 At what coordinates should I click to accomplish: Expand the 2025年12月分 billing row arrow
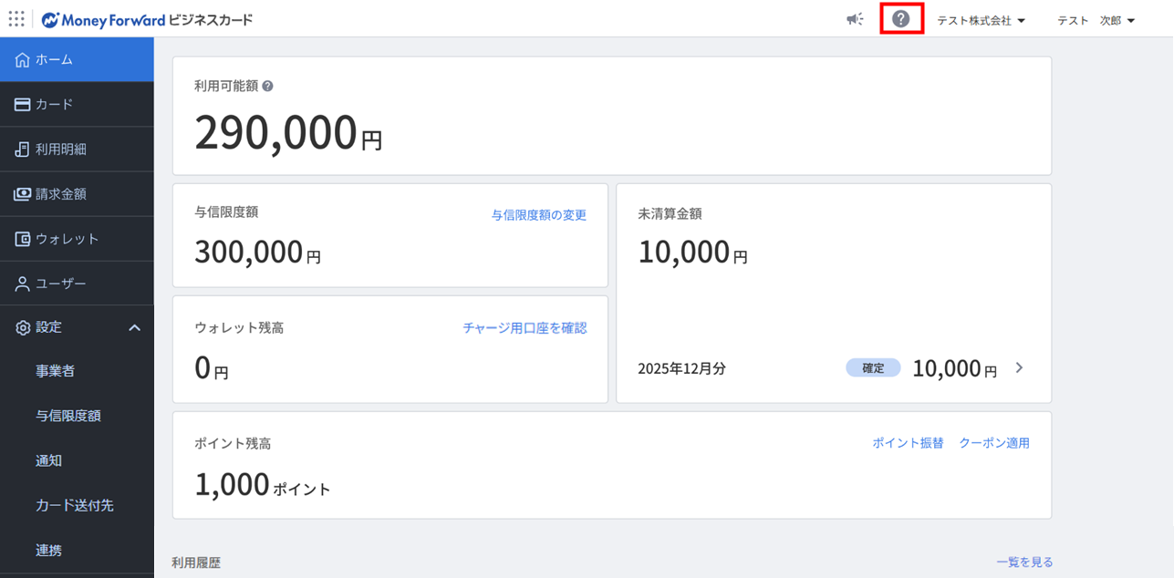[1020, 368]
